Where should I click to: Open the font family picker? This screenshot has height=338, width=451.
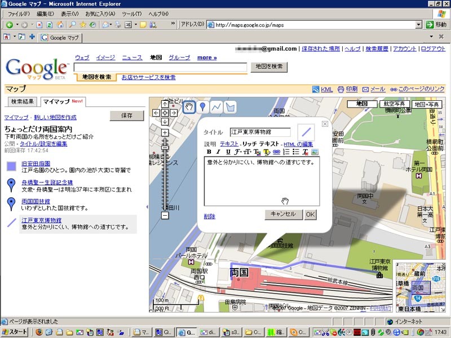click(x=238, y=152)
